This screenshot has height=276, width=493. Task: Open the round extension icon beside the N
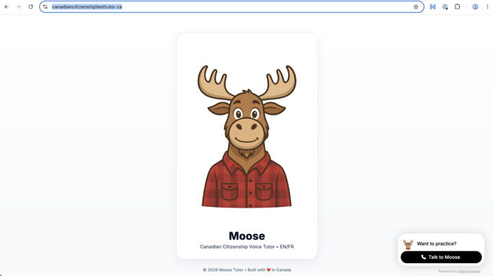445,7
